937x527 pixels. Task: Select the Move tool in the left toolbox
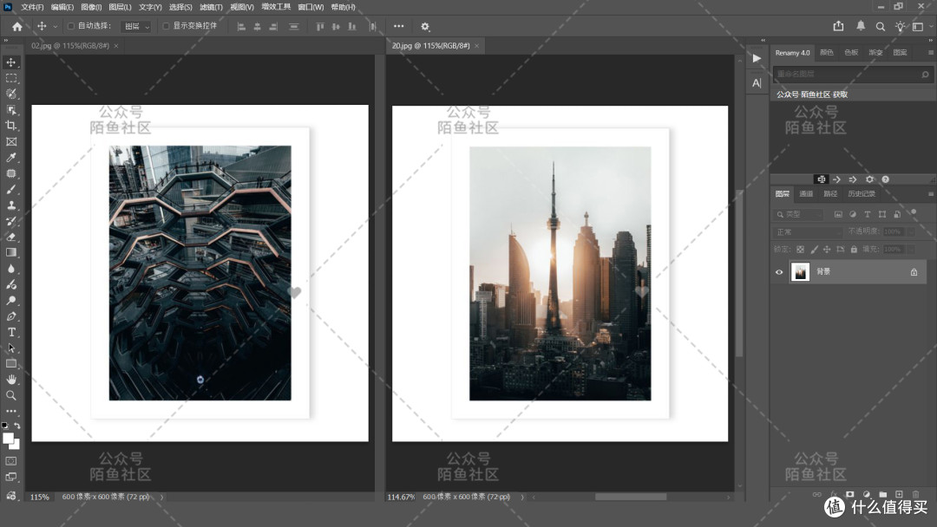click(x=11, y=62)
